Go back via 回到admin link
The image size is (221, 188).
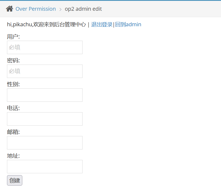pyautogui.click(x=128, y=24)
